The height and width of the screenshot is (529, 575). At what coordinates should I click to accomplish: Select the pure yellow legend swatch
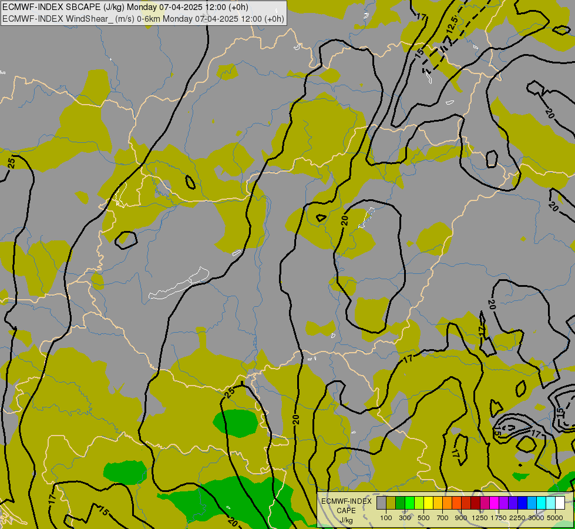428,503
